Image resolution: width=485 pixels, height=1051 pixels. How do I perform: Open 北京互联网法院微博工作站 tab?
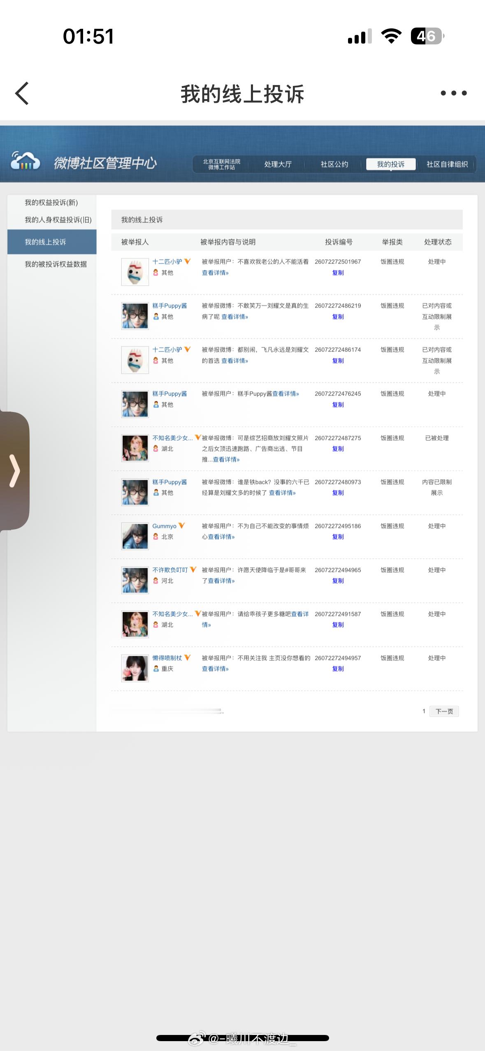pyautogui.click(x=221, y=164)
